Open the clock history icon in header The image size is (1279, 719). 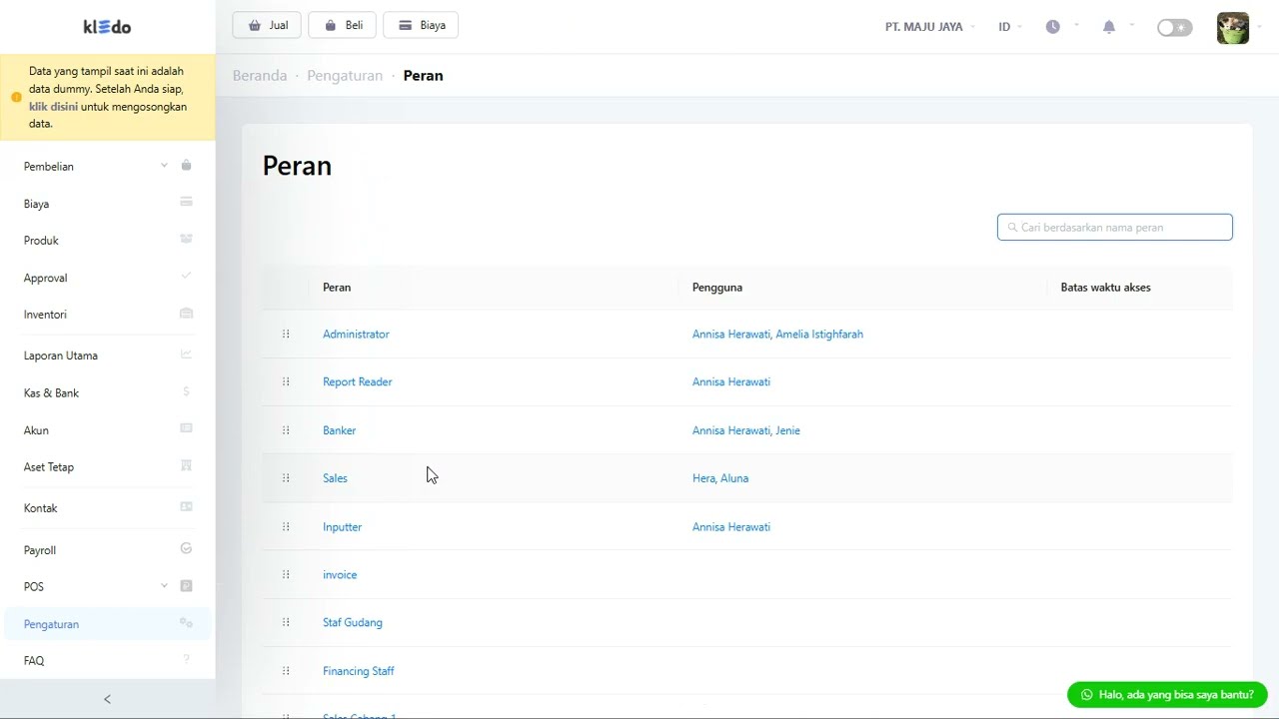(x=1052, y=27)
